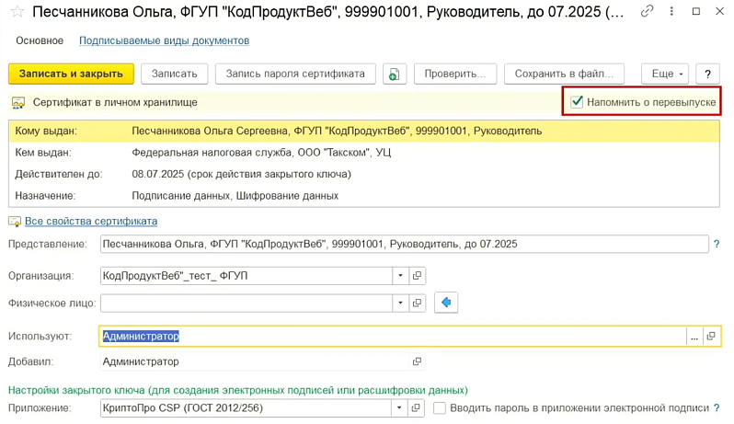Open the Физическое лицо record with open icon
This screenshot has height=424, width=734.
click(x=417, y=303)
